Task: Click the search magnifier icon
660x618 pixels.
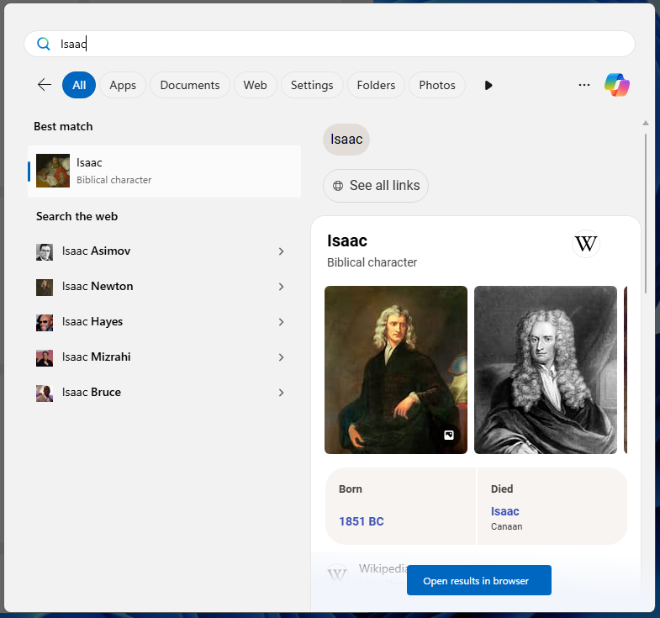Action: pyautogui.click(x=44, y=44)
